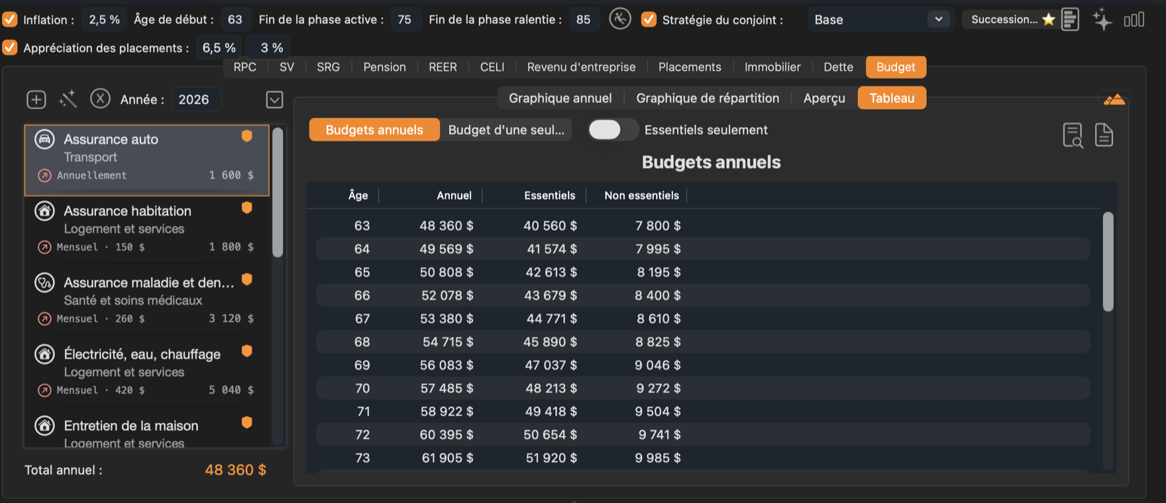Enable the Essentiels seulement switch
Screen dimensions: 1166x503
click(x=613, y=130)
